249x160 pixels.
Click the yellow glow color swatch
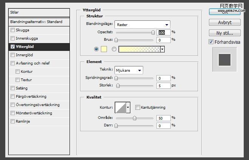coord(104,49)
